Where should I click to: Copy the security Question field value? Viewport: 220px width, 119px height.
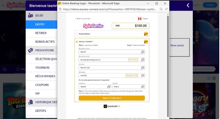point(109,87)
